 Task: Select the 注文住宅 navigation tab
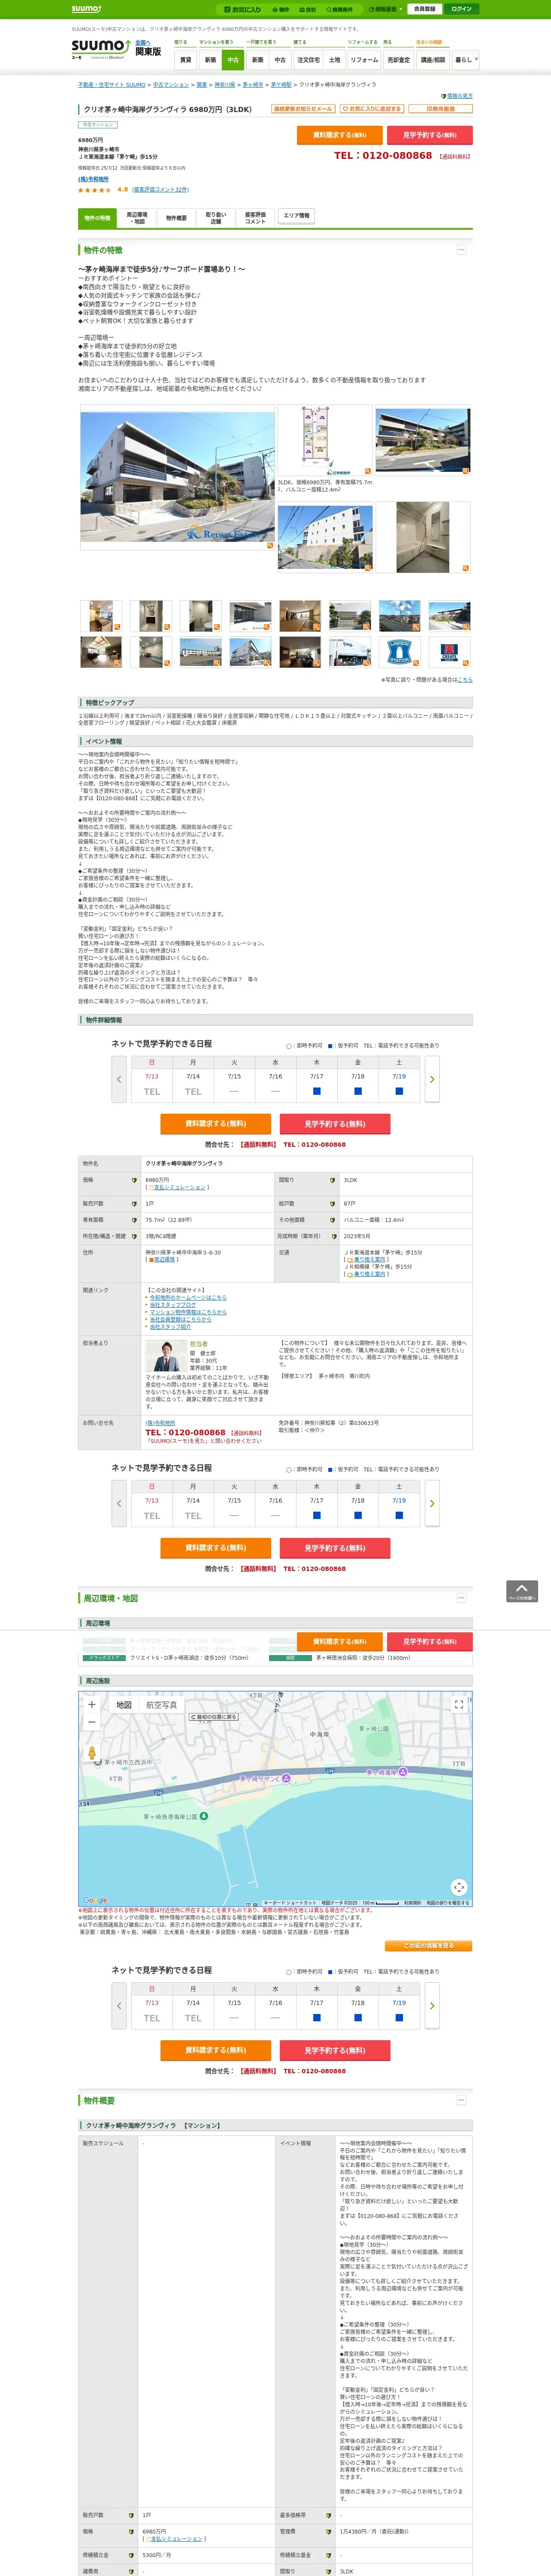[x=309, y=60]
